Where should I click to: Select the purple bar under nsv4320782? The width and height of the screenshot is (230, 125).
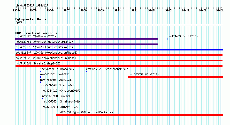pyautogui.click(x=87, y=44)
